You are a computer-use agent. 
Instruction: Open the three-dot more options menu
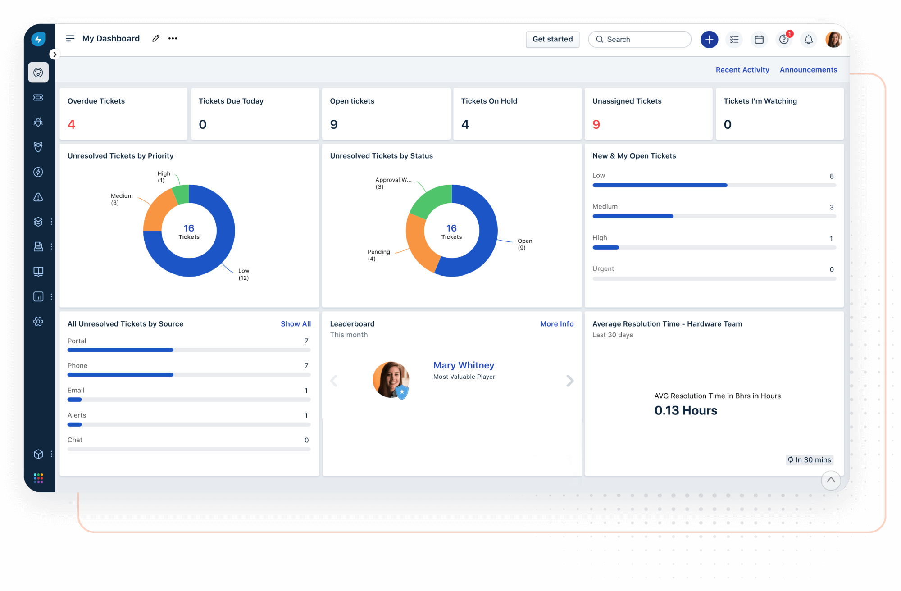tap(173, 38)
